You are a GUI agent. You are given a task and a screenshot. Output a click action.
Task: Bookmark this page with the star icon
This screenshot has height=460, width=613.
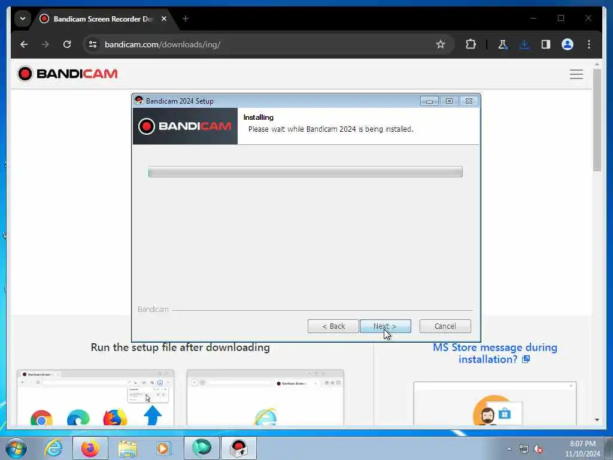441,44
